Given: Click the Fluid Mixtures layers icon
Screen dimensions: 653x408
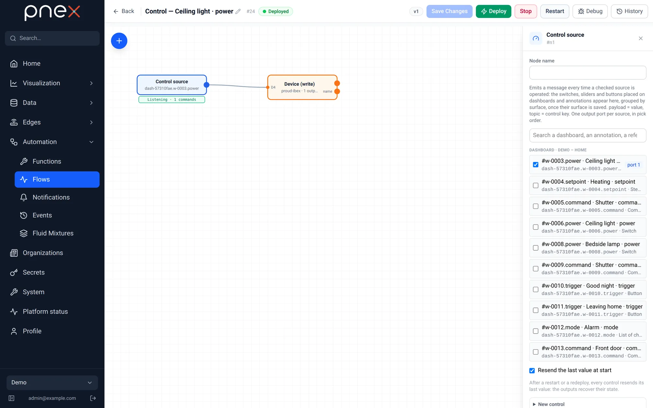Looking at the screenshot, I should tap(24, 233).
